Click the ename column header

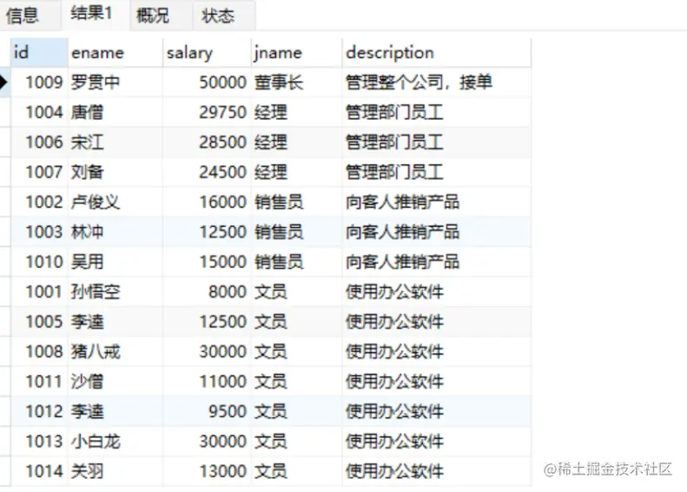[x=116, y=52]
